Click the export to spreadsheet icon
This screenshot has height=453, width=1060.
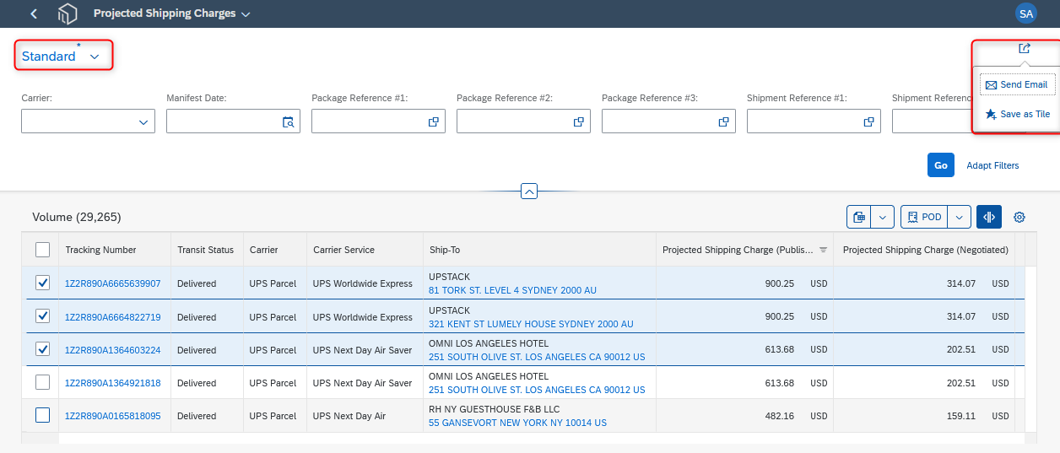(859, 217)
